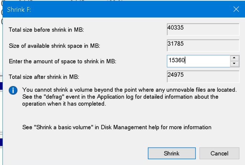Cancel the shrink operation
The width and height of the screenshot is (245, 165).
coord(219,153)
